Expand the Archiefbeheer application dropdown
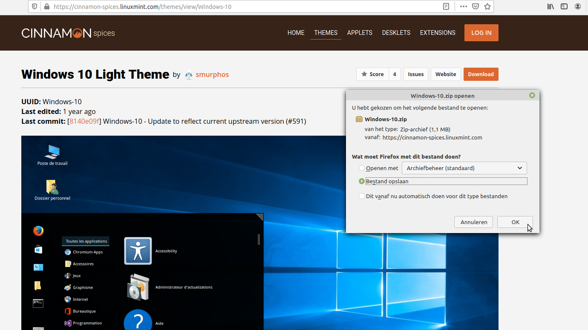 coord(464,168)
